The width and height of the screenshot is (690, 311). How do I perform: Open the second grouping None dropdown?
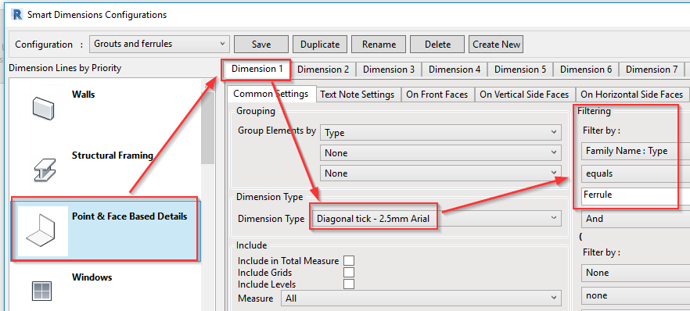(x=441, y=153)
